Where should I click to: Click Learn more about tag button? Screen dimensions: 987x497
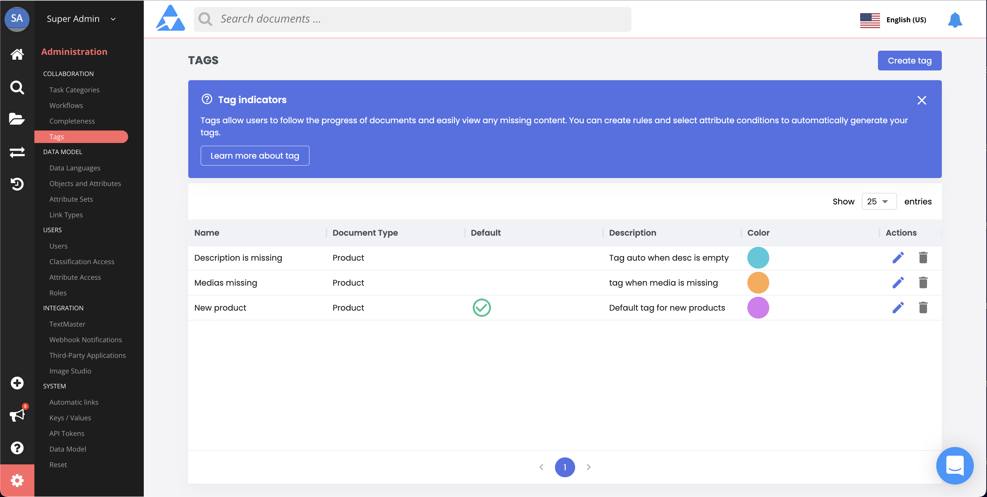tap(255, 155)
